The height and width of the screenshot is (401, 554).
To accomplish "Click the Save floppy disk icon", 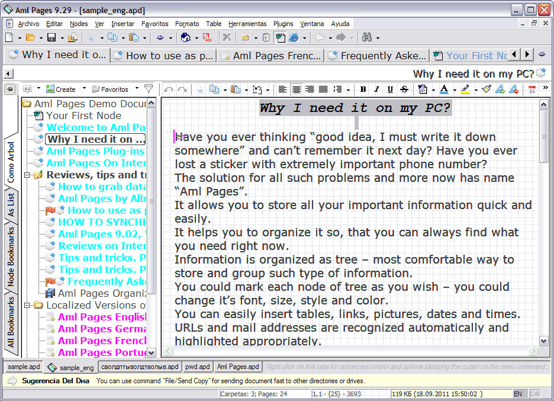I will coord(51,37).
